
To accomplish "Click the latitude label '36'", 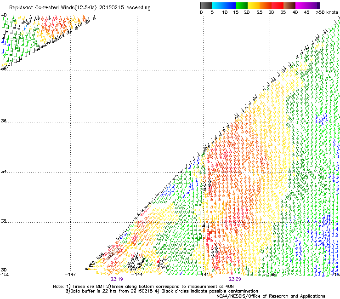I will click(x=4, y=121).
